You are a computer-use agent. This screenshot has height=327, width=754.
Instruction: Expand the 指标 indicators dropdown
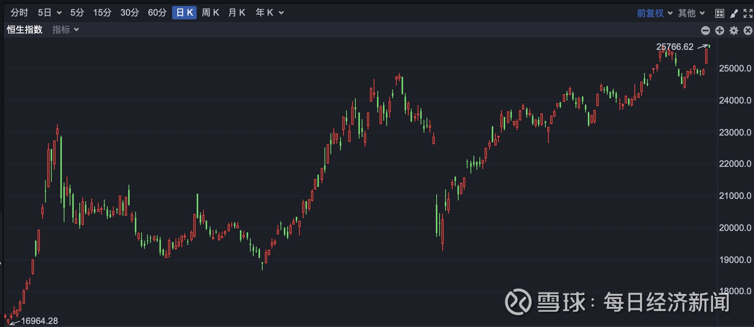pyautogui.click(x=66, y=30)
